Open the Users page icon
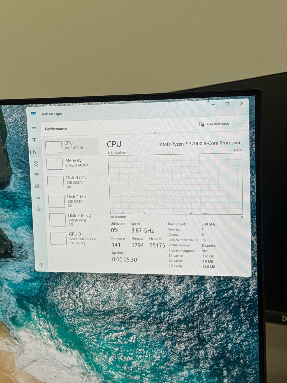The height and width of the screenshot is (383, 287). [x=37, y=186]
